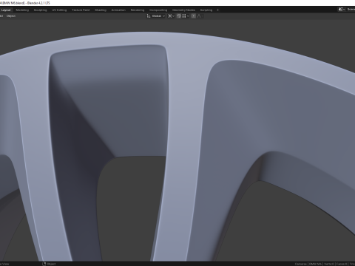This screenshot has height=266, width=355.
Task: Switch to the Modeling workspace tab
Action: click(22, 10)
